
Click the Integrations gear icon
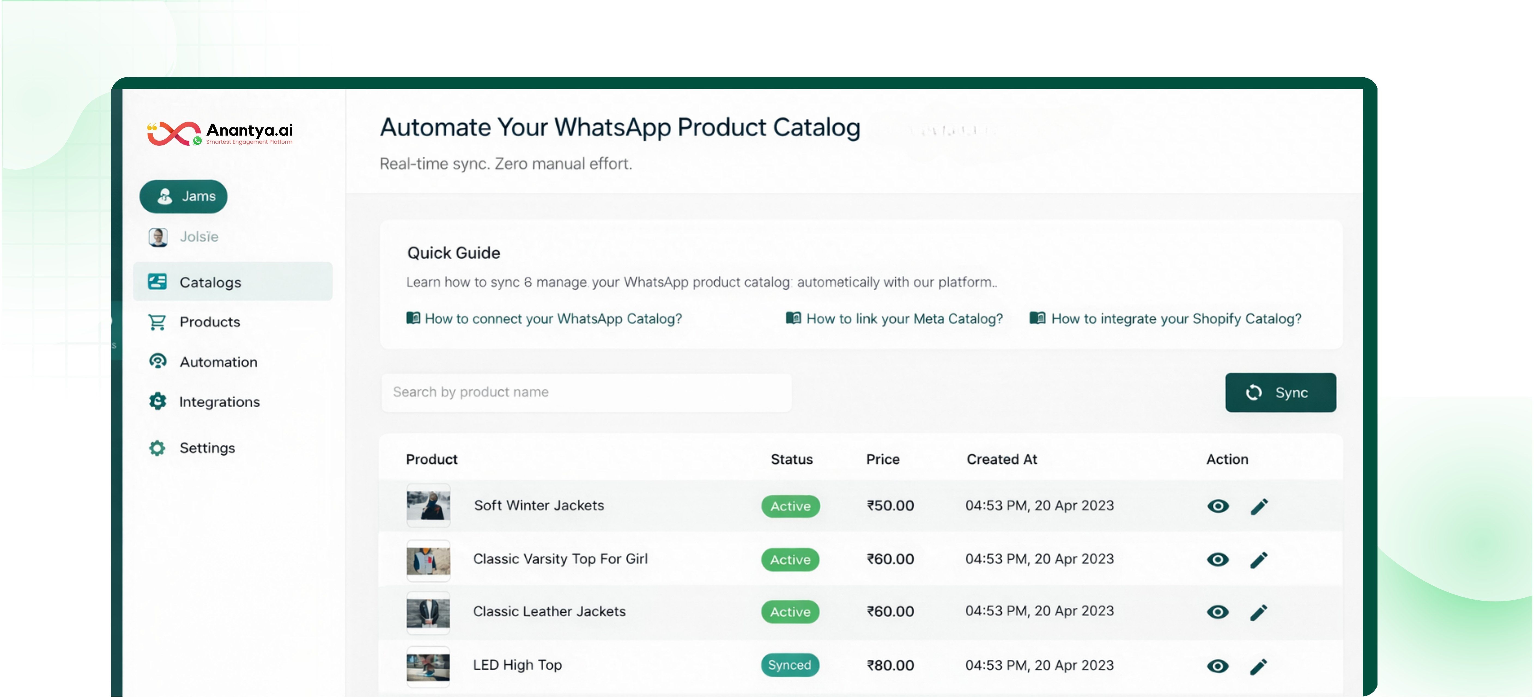(x=157, y=402)
